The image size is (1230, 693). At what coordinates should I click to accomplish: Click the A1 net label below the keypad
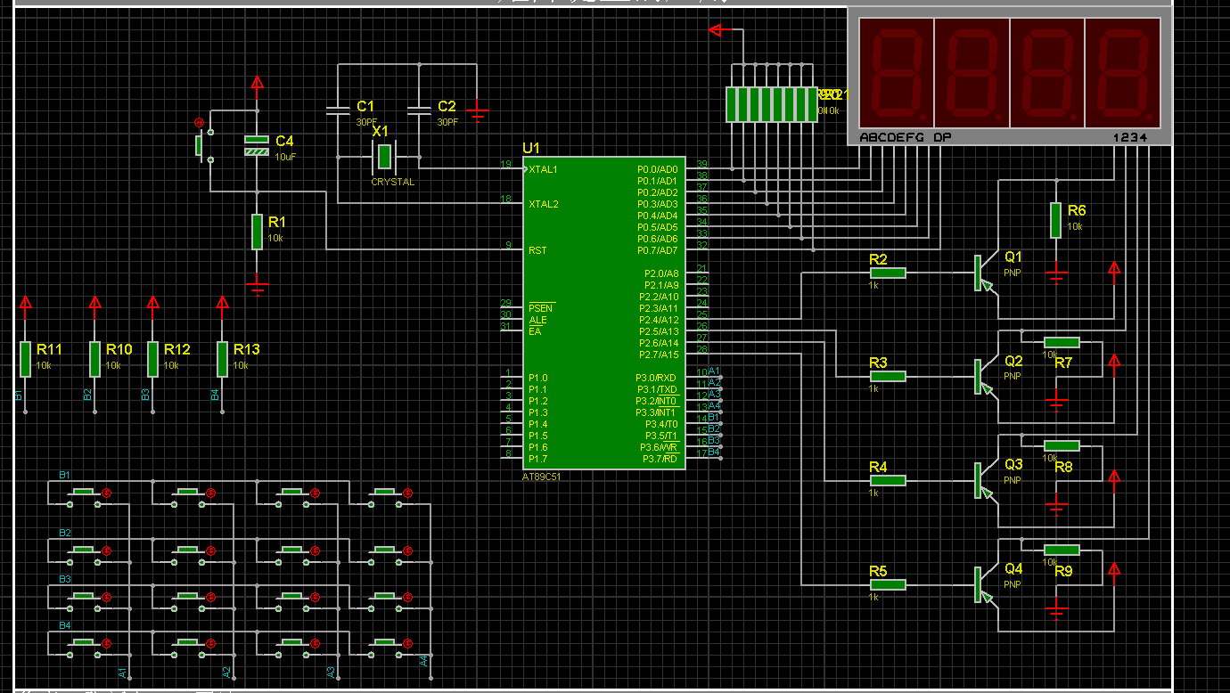[122, 673]
